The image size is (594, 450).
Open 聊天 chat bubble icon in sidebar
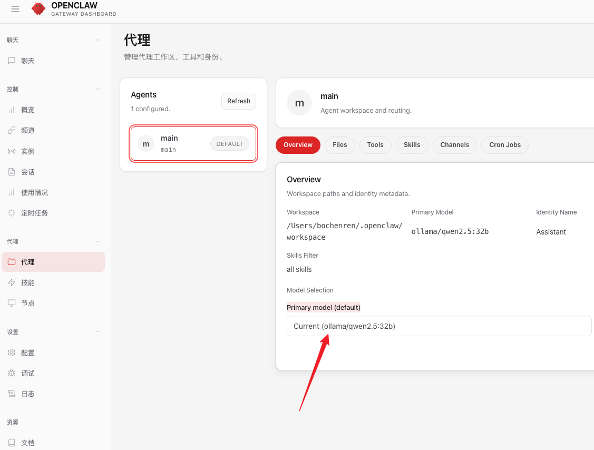click(12, 61)
